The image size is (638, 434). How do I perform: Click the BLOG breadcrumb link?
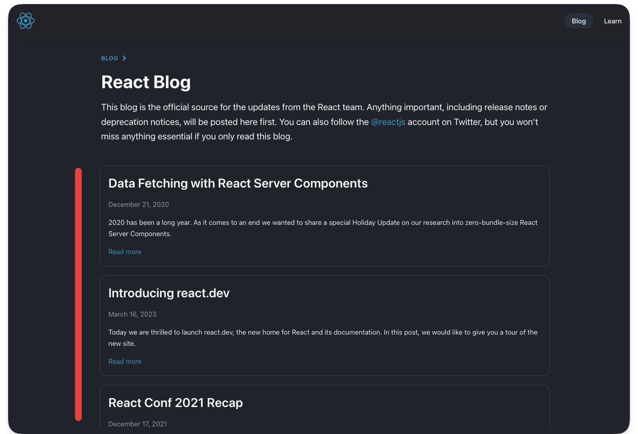tap(109, 58)
